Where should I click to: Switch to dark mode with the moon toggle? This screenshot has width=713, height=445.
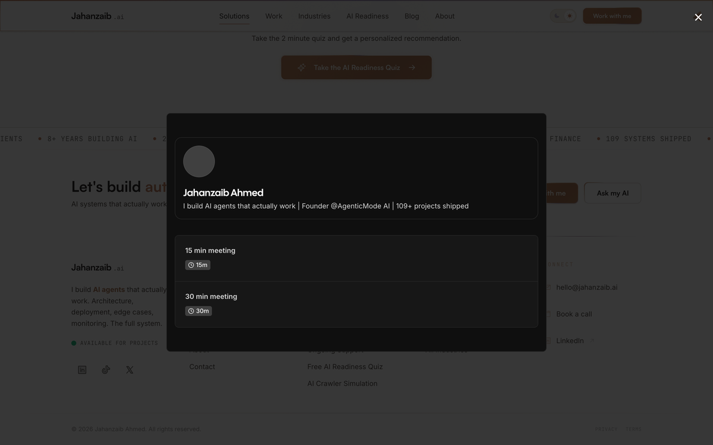pos(557,15)
